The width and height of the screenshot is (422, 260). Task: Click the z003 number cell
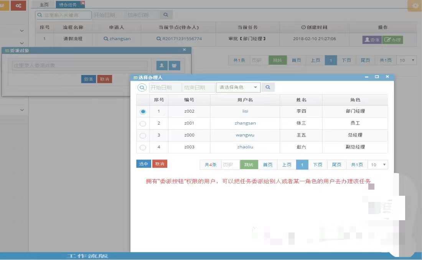point(189,147)
